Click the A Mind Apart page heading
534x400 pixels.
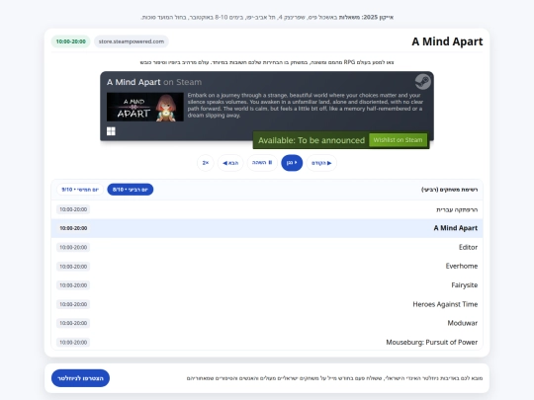(447, 41)
